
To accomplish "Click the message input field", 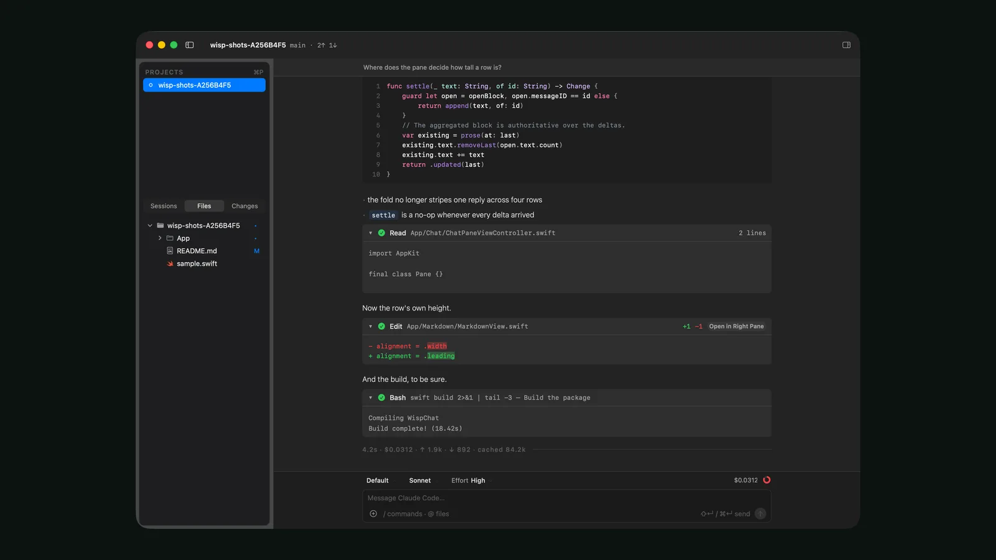I will click(x=566, y=498).
